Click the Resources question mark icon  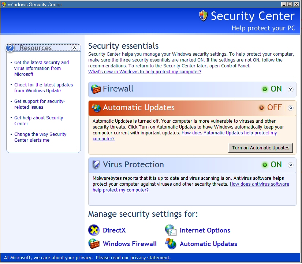pyautogui.click(x=10, y=48)
